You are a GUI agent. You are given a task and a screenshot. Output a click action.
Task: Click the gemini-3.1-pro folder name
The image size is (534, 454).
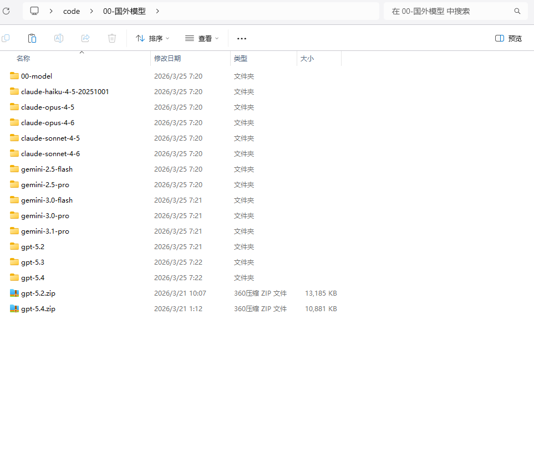(x=45, y=231)
